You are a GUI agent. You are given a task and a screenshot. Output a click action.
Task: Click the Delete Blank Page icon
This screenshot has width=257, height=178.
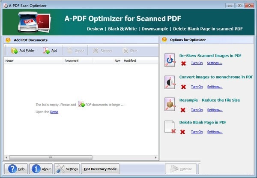170,127
